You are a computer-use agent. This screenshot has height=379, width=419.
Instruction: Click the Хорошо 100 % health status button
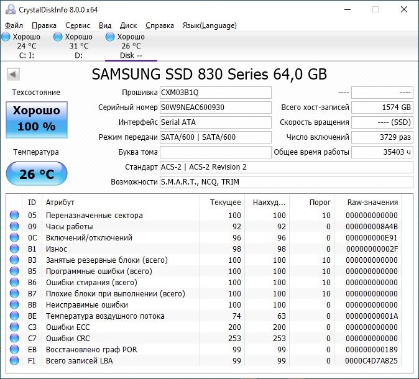click(x=37, y=120)
